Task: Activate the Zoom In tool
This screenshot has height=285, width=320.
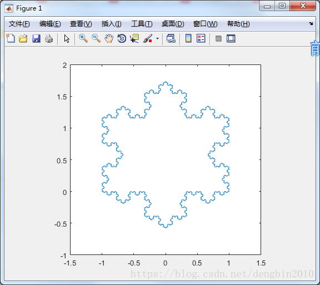Action: (83, 38)
